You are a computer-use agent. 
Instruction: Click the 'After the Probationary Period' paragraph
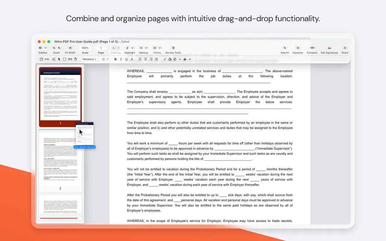(210, 203)
